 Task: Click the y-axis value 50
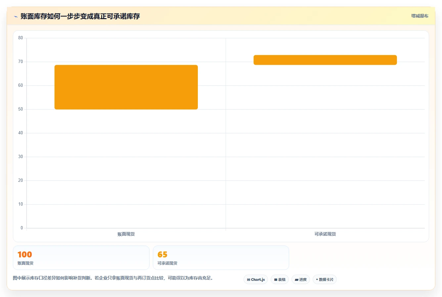pos(21,109)
